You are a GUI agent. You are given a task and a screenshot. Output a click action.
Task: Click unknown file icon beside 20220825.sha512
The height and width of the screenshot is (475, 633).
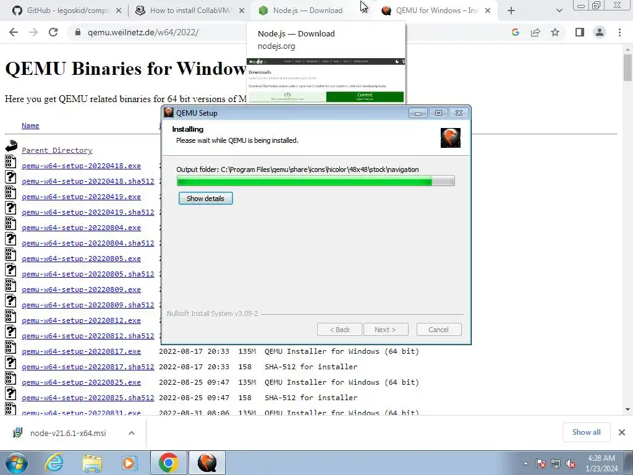click(x=11, y=393)
